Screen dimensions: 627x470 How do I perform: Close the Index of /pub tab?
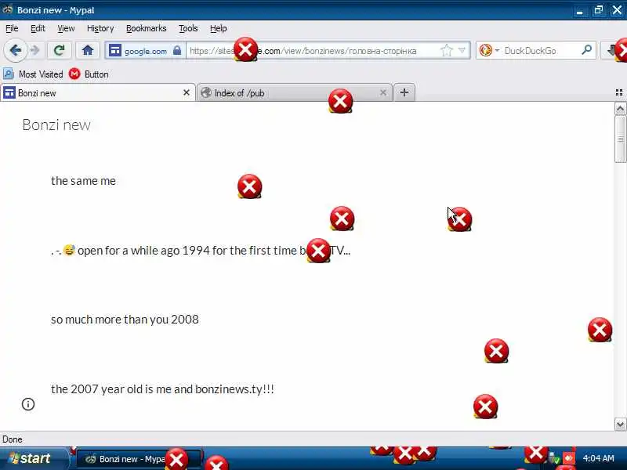click(x=383, y=92)
